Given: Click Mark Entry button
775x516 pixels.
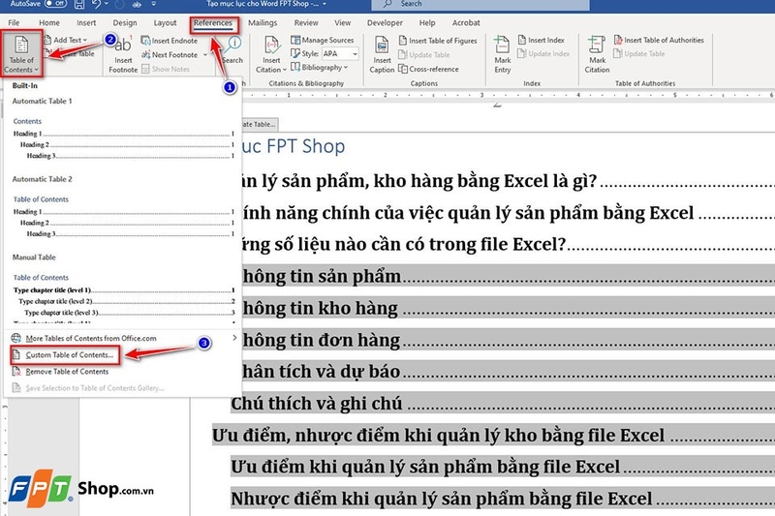Looking at the screenshot, I should click(x=502, y=55).
